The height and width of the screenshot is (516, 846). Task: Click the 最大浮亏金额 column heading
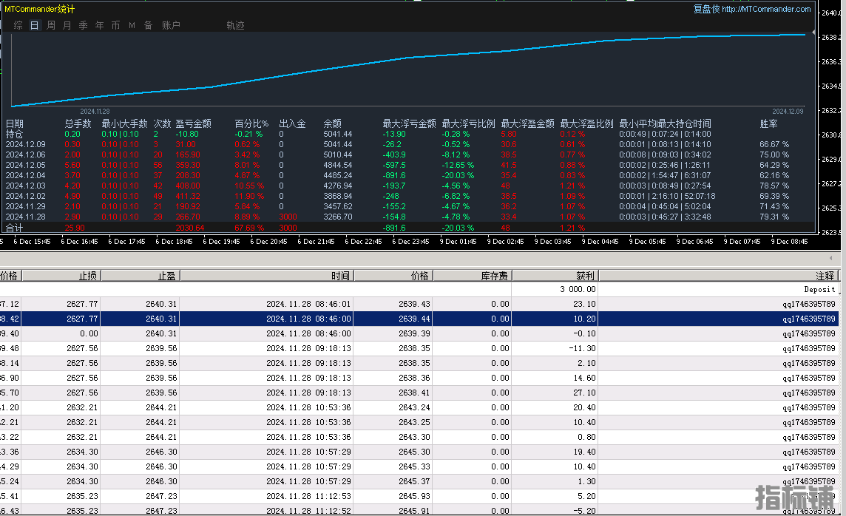pyautogui.click(x=409, y=123)
